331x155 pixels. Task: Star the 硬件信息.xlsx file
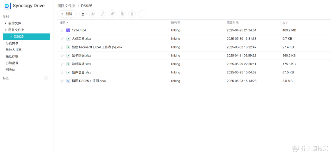tap(62, 72)
